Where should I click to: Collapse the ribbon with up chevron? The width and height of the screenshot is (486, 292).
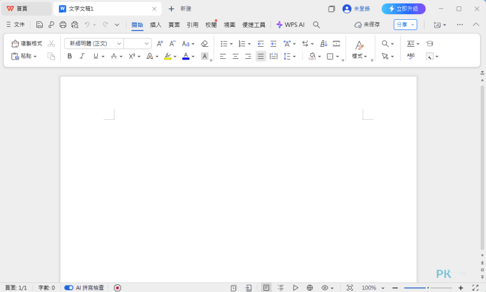tap(476, 25)
